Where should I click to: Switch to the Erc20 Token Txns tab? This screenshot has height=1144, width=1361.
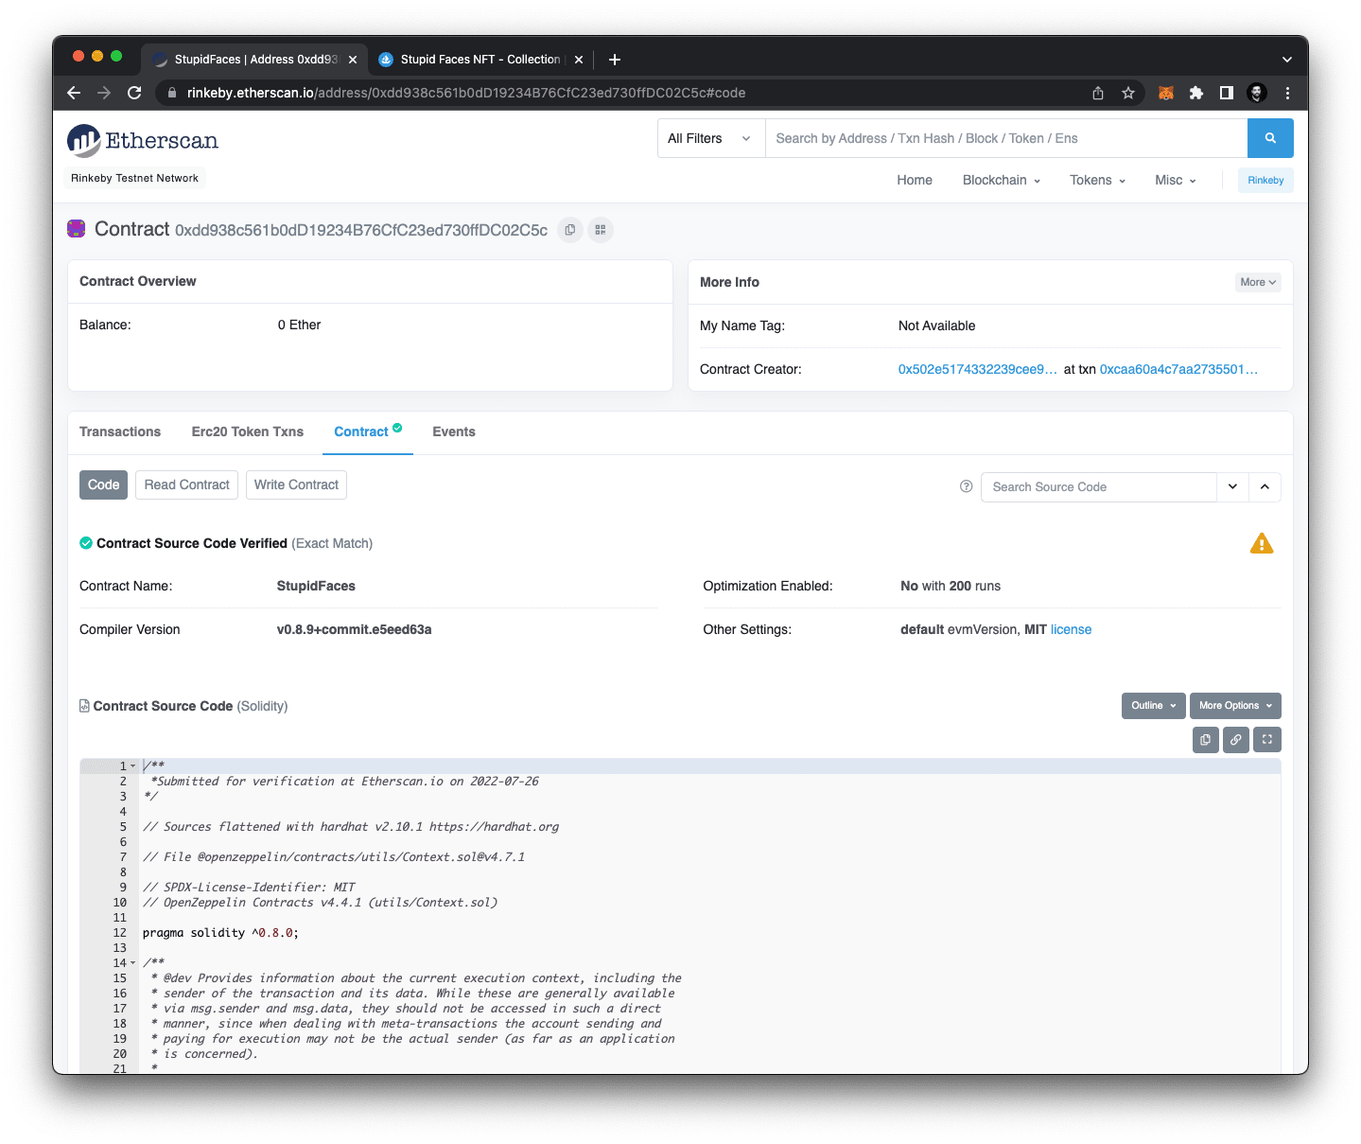click(x=248, y=431)
